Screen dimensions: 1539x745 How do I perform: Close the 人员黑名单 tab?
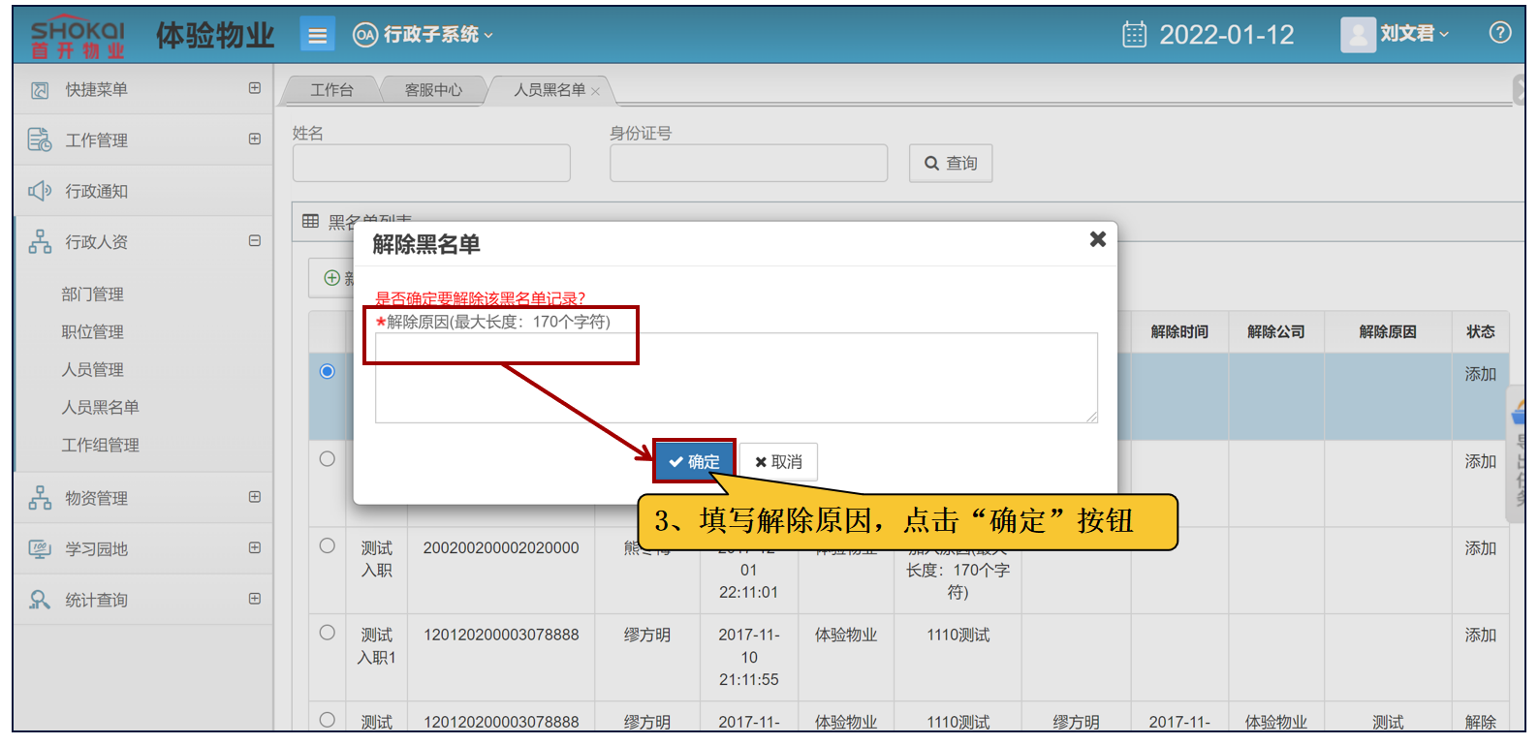coord(595,91)
